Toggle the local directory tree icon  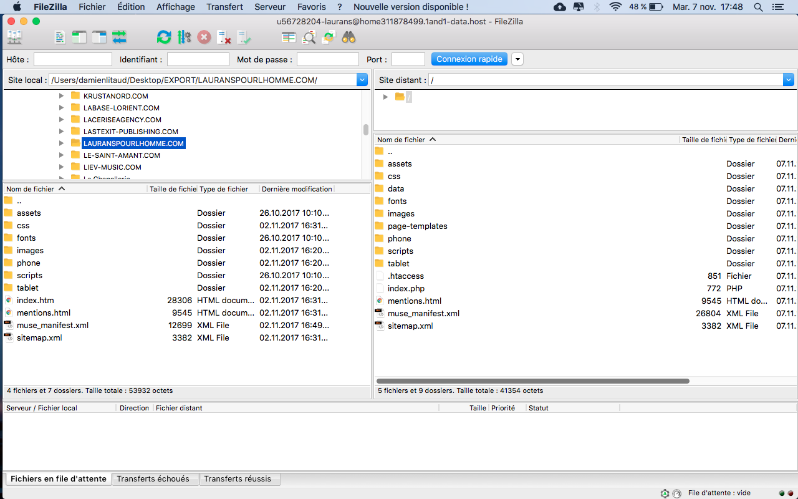pyautogui.click(x=79, y=37)
